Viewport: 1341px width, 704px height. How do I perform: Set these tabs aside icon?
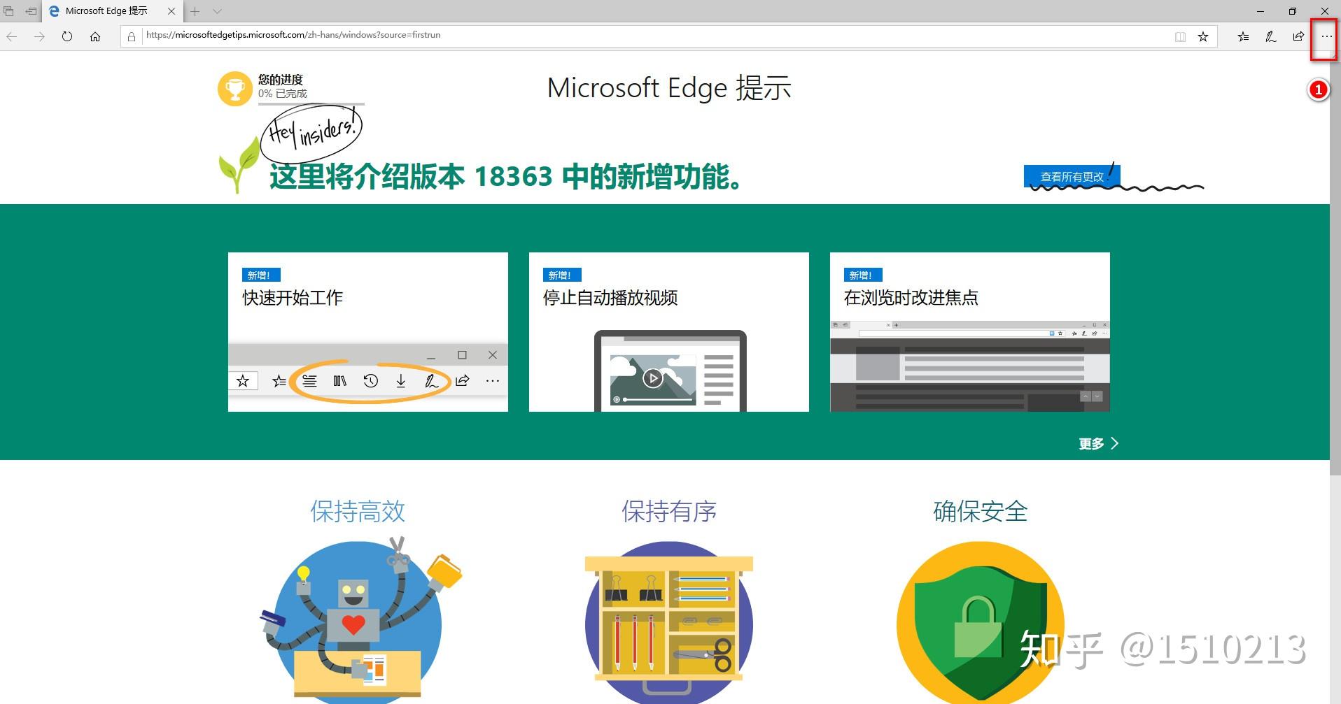(x=8, y=10)
